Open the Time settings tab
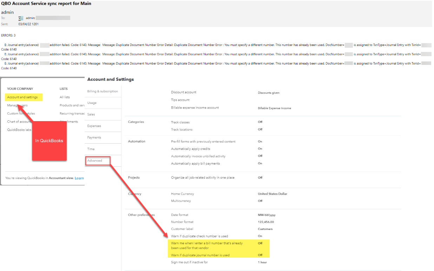The image size is (434, 271). tap(91, 149)
